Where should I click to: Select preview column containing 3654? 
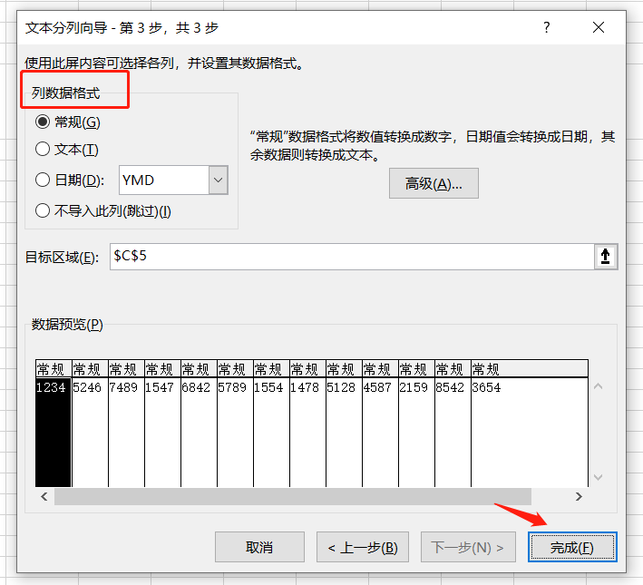pyautogui.click(x=530, y=424)
